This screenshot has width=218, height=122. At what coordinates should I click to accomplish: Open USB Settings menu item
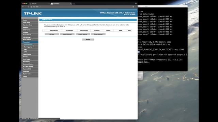(x=30, y=37)
